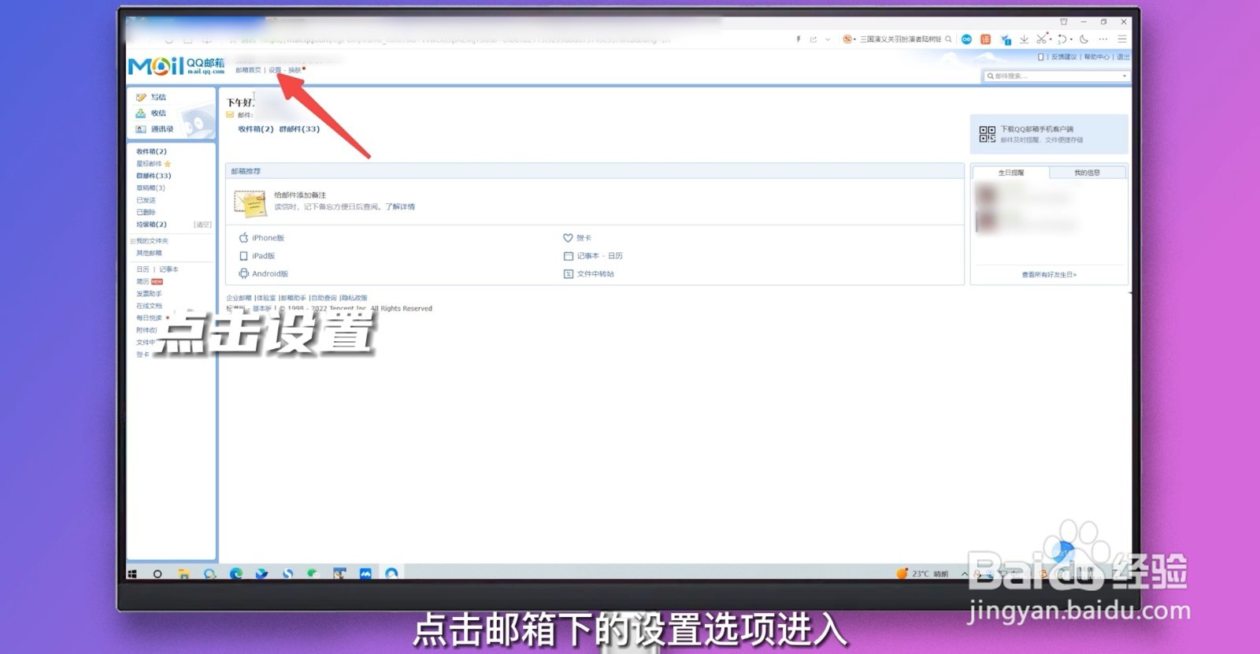Image resolution: width=1260 pixels, height=654 pixels.
Task: Click the mobile phone icon near 反馈建议
Action: (1040, 57)
